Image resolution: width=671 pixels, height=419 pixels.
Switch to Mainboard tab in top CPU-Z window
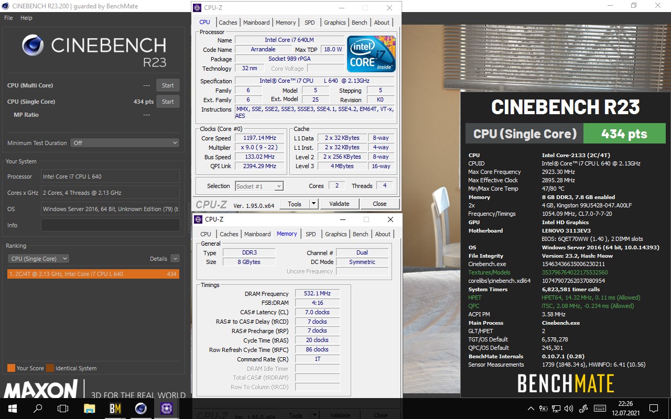(x=256, y=23)
